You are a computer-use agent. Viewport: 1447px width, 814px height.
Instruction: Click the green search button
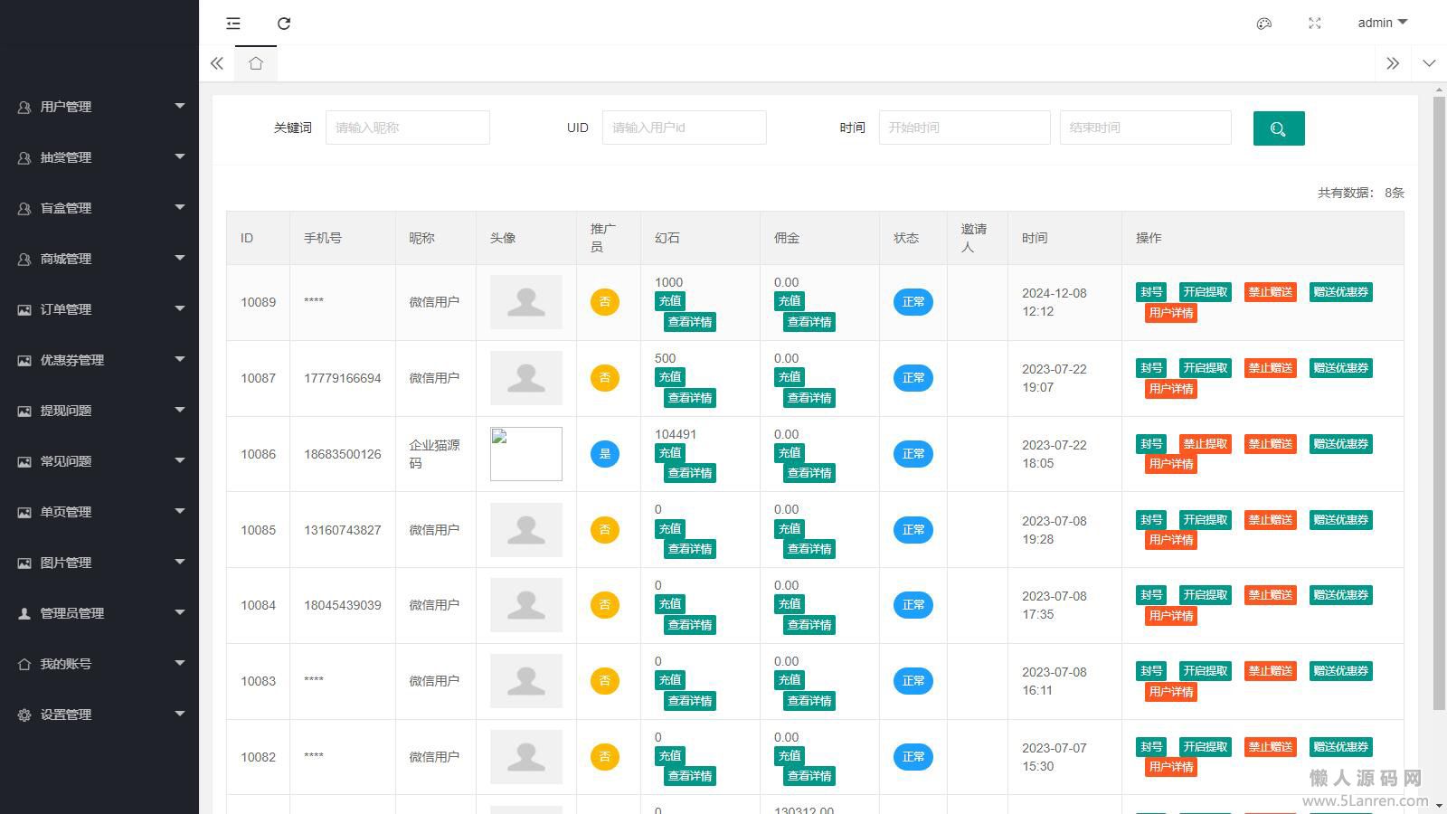tap(1278, 128)
